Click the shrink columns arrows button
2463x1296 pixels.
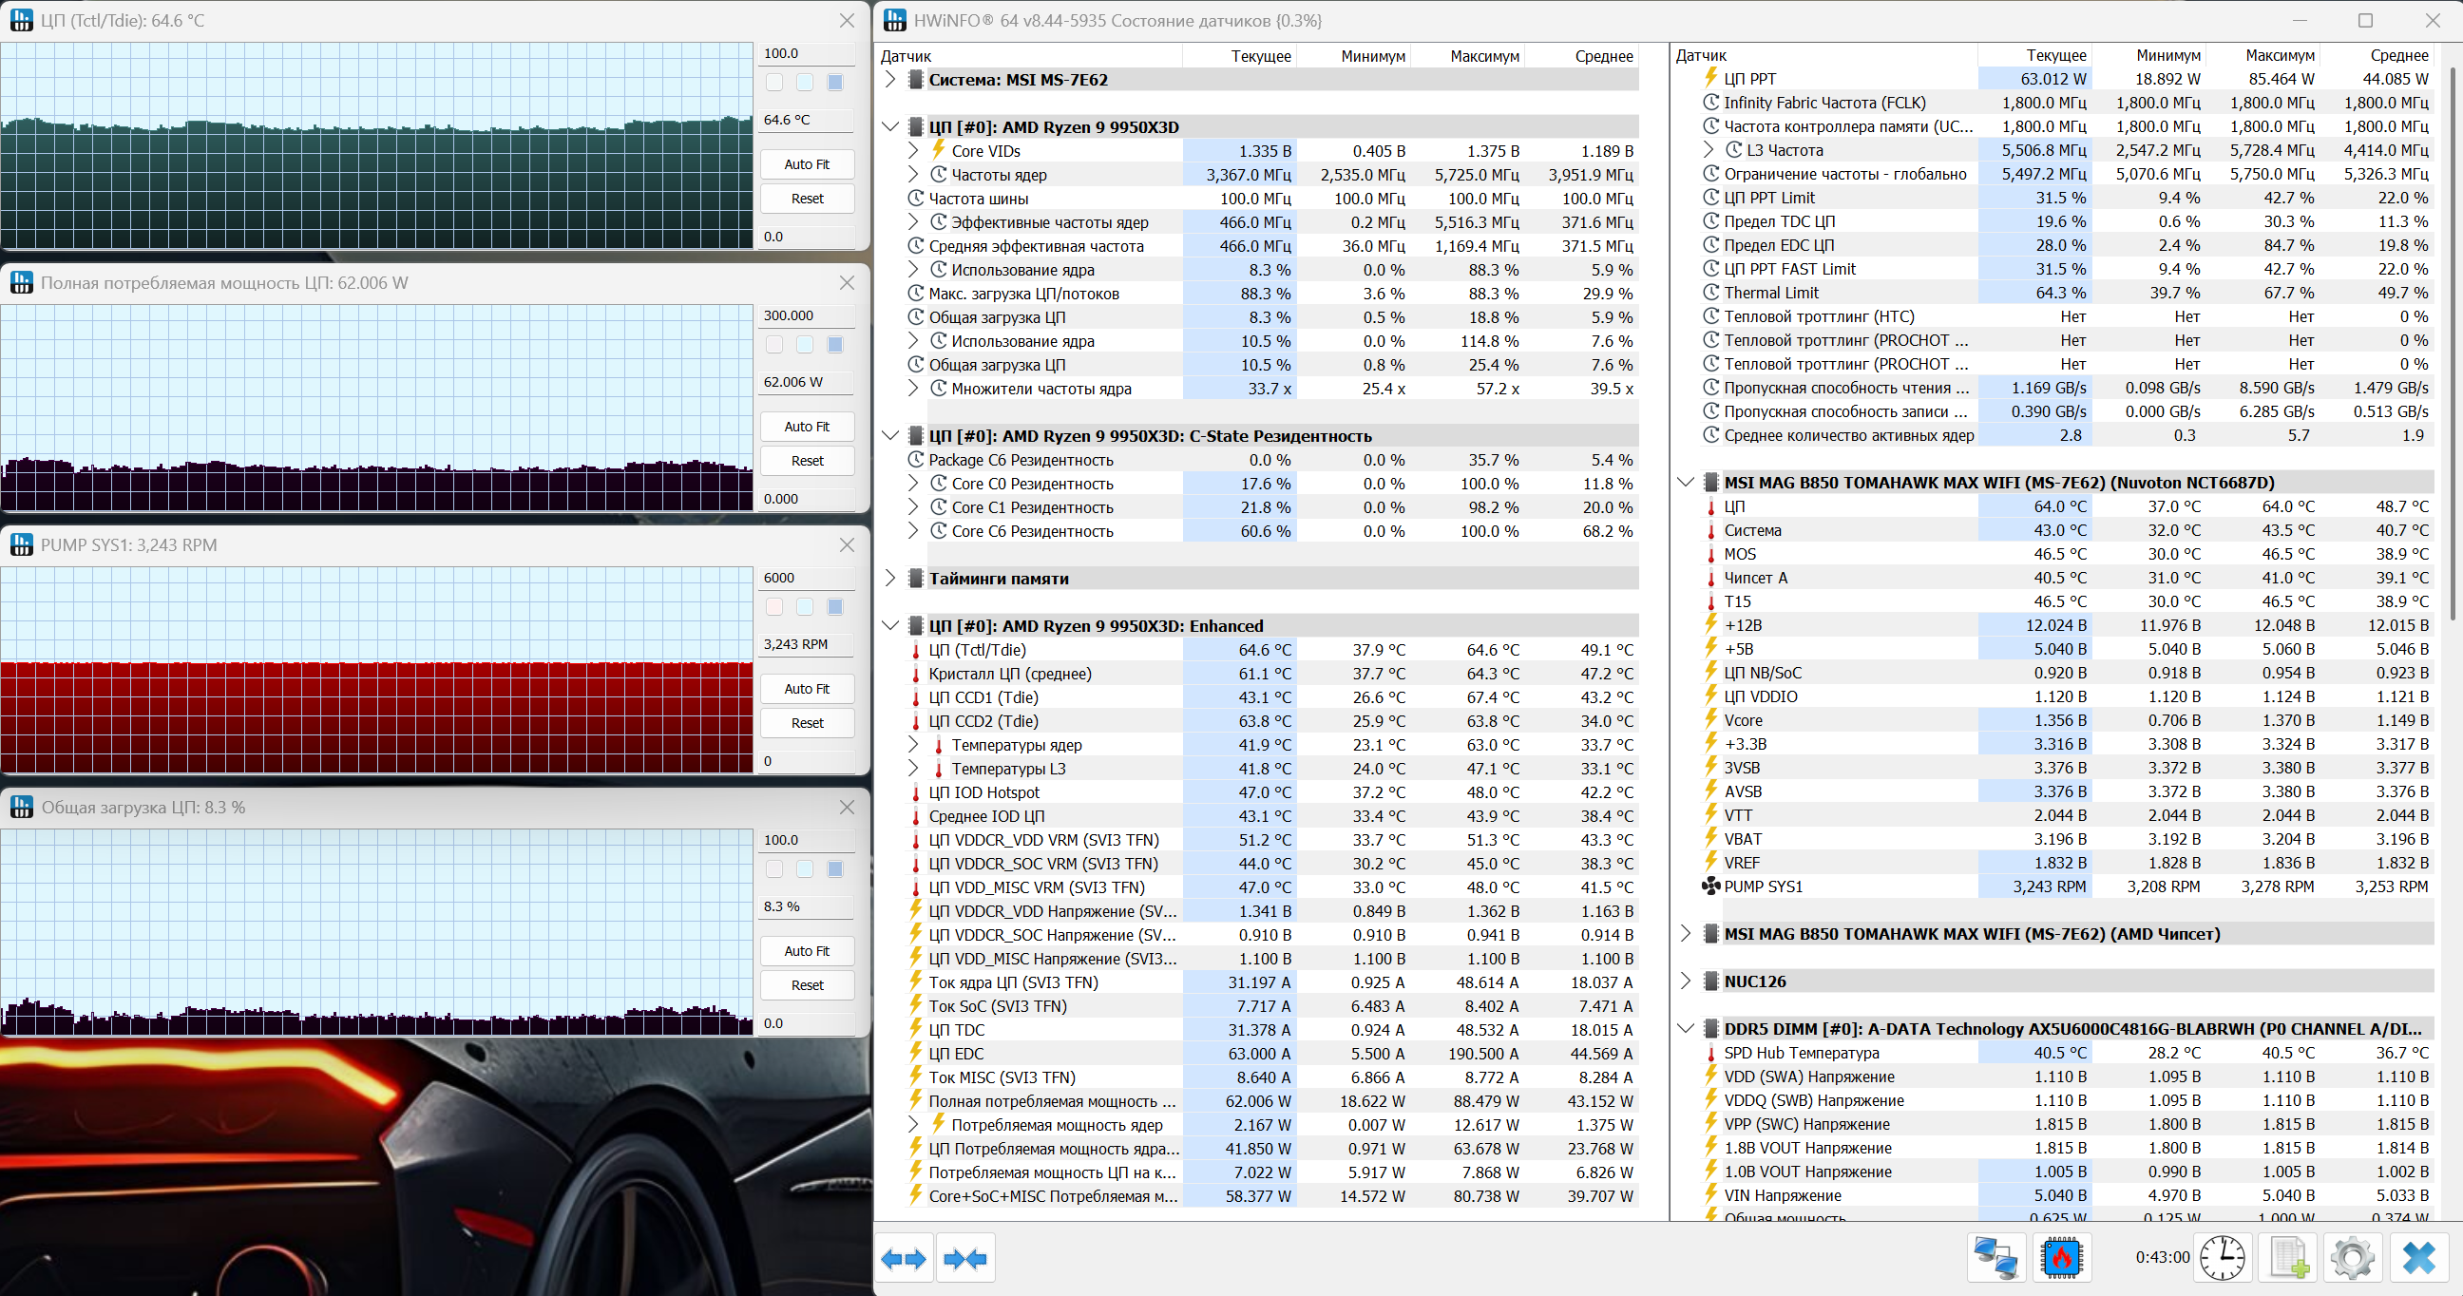pyautogui.click(x=964, y=1259)
